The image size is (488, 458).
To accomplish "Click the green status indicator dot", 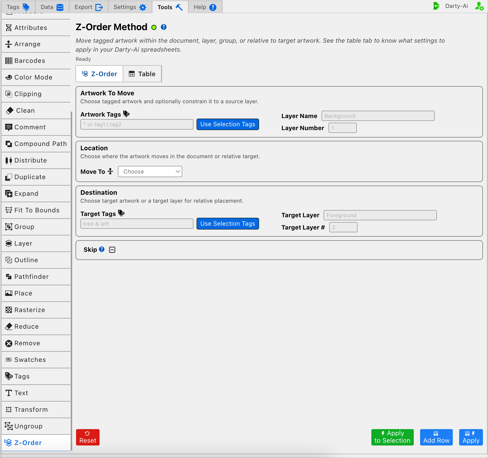I will [154, 27].
